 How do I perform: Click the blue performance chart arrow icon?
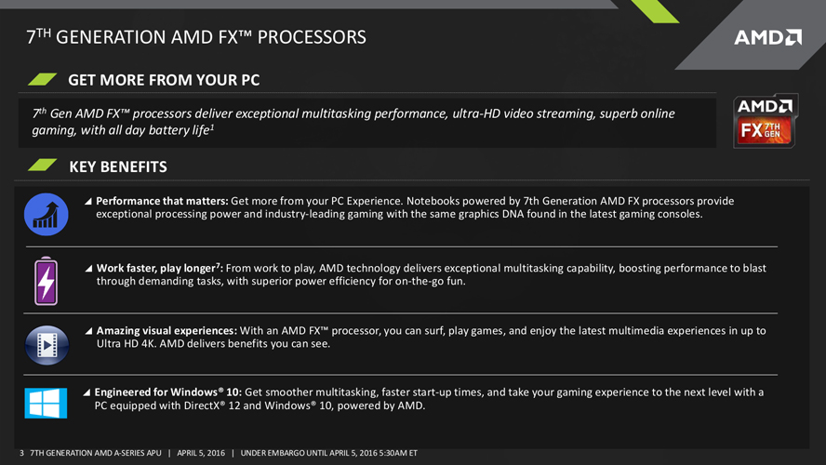click(47, 214)
